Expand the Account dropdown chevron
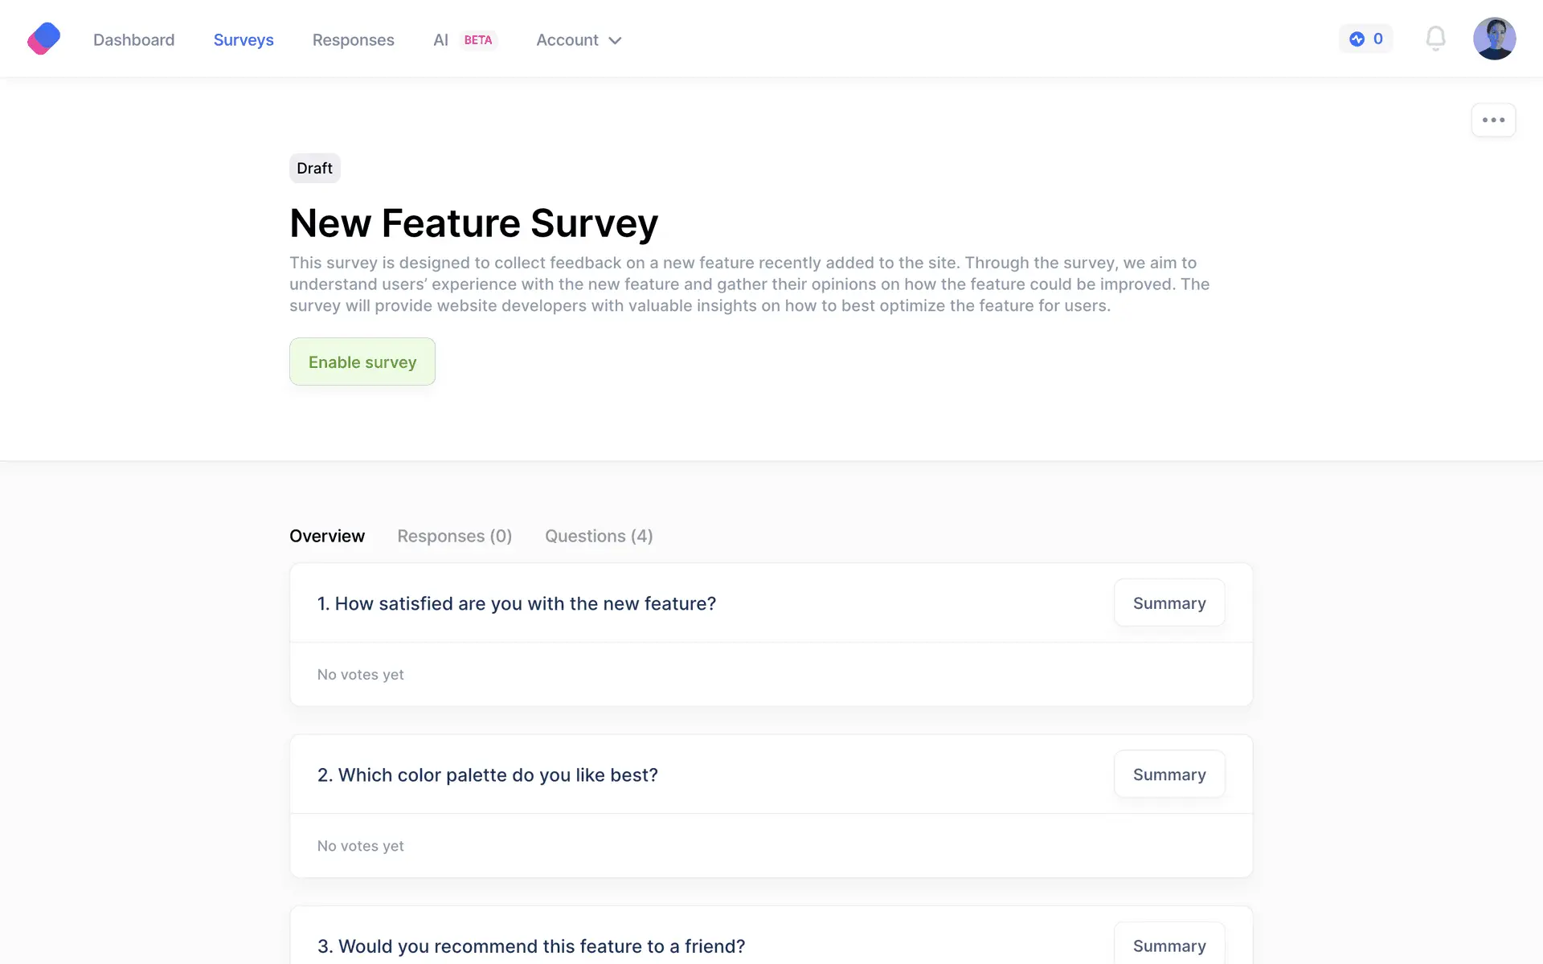 (616, 41)
